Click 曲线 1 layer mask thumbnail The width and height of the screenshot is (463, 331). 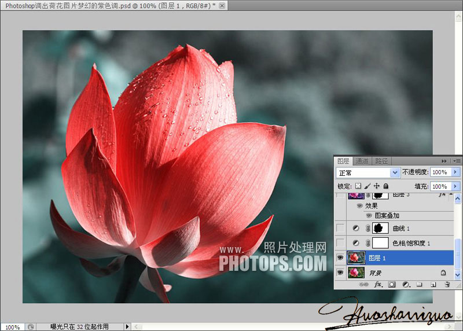pyautogui.click(x=380, y=228)
